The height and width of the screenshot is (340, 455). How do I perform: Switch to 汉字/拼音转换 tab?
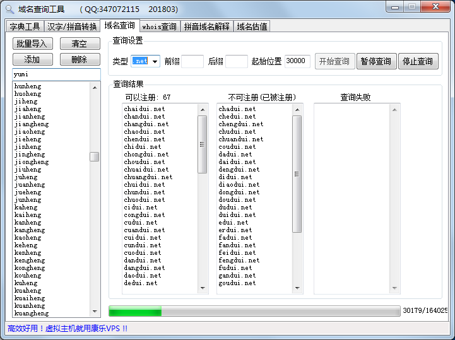click(x=72, y=26)
